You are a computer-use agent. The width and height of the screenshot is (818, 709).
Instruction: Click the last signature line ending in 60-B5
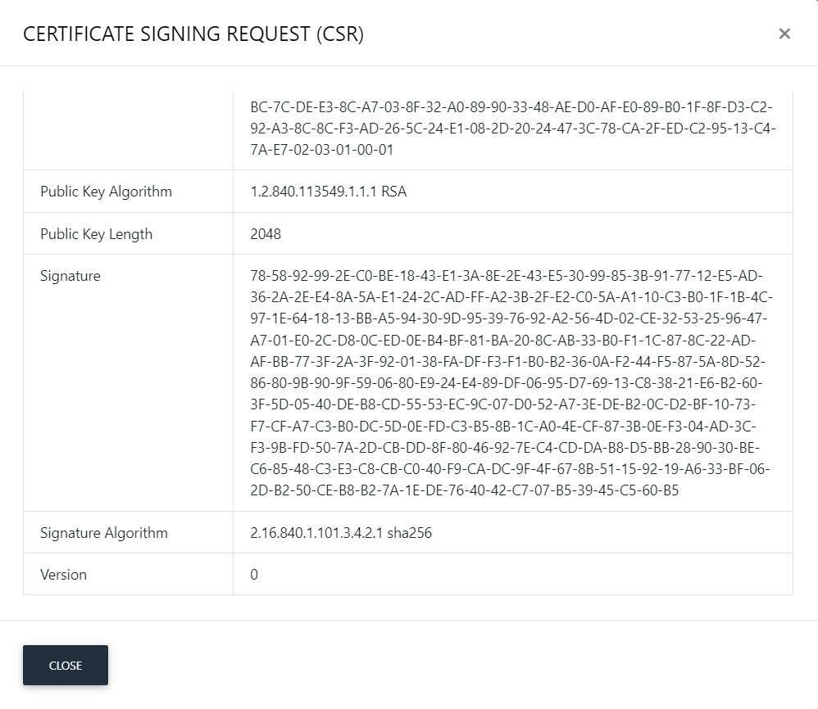click(x=464, y=490)
